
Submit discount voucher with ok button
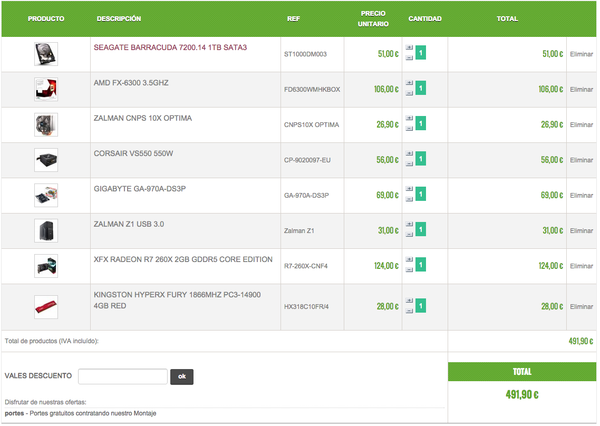(x=182, y=376)
